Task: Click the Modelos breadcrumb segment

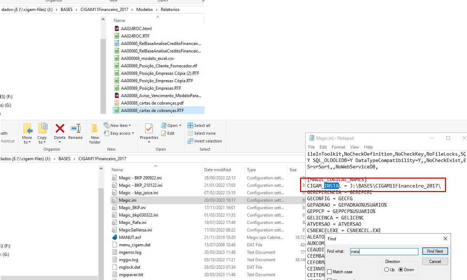Action: tap(145, 10)
